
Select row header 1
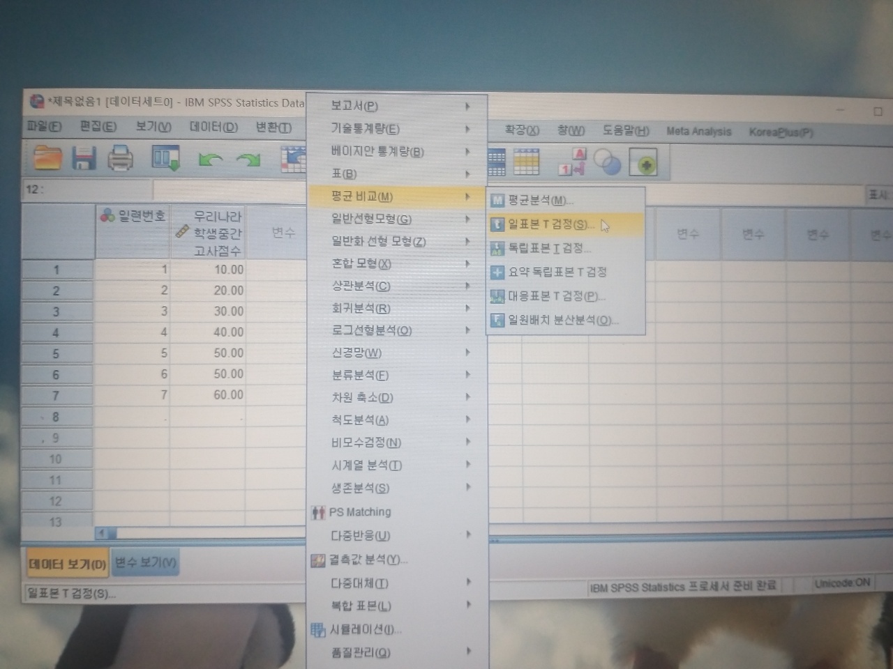58,270
